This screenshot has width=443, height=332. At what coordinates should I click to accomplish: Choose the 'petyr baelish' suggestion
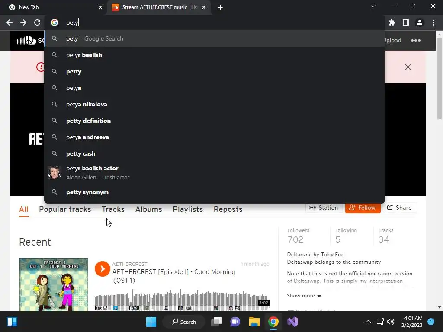[215, 55]
